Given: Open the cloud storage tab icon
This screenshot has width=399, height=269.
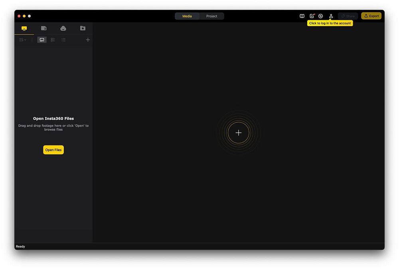Looking at the screenshot, I should (x=63, y=28).
